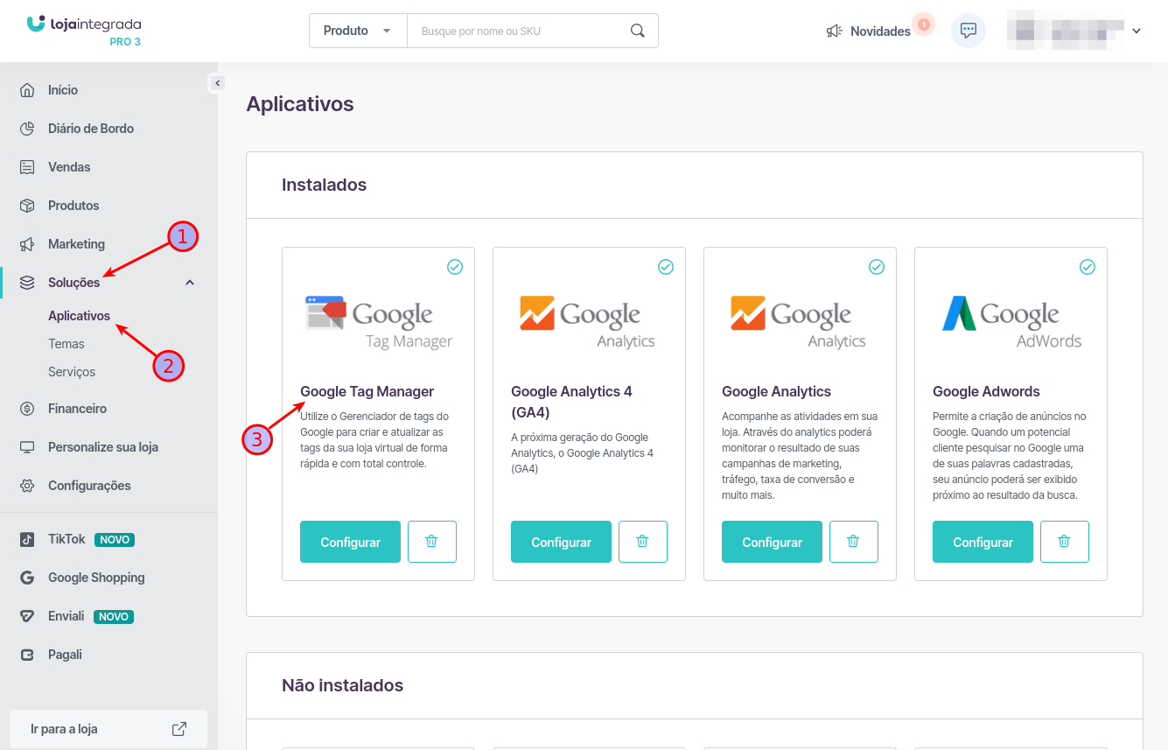Screen dimensions: 1168x750
Task: Click the Instalados section heading
Action: tap(324, 185)
